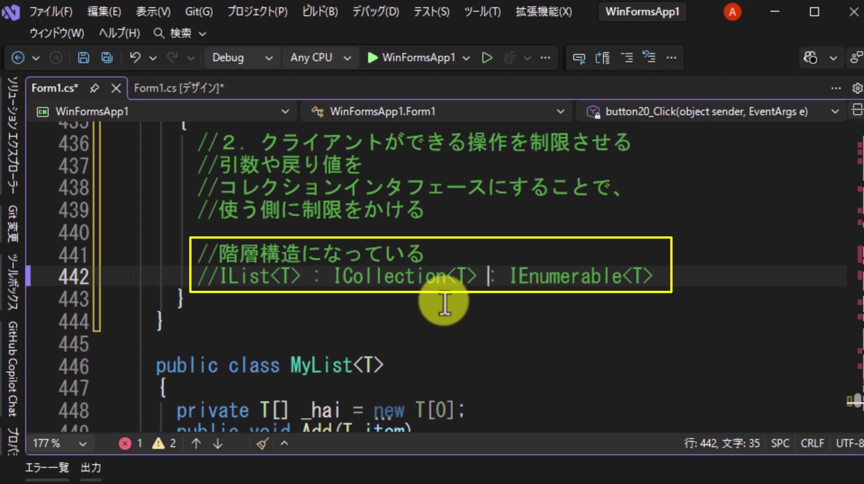Open the Debug configuration dropdown
The height and width of the screenshot is (484, 864).
242,58
